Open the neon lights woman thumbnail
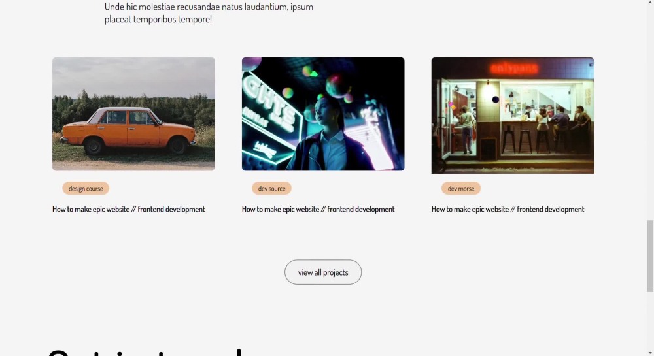 tap(323, 114)
